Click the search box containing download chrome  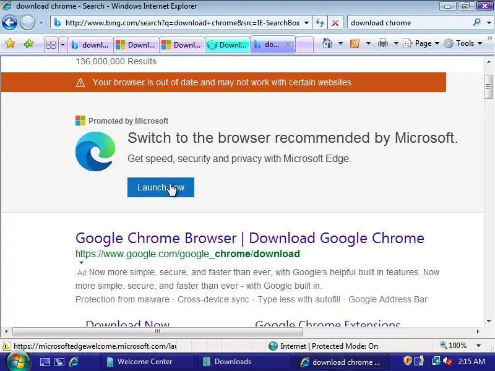[409, 23]
